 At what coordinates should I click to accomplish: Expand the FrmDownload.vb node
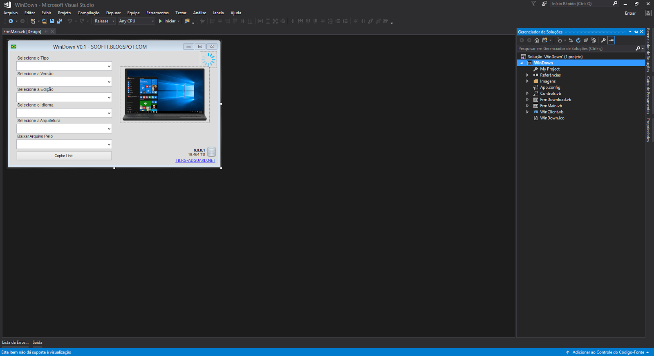pyautogui.click(x=527, y=100)
